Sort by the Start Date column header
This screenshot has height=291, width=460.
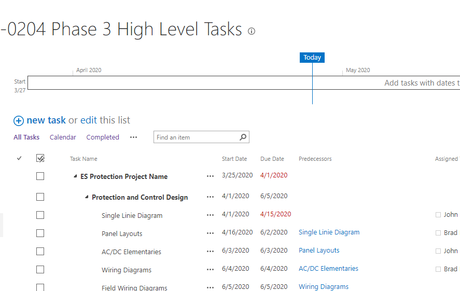pyautogui.click(x=234, y=159)
